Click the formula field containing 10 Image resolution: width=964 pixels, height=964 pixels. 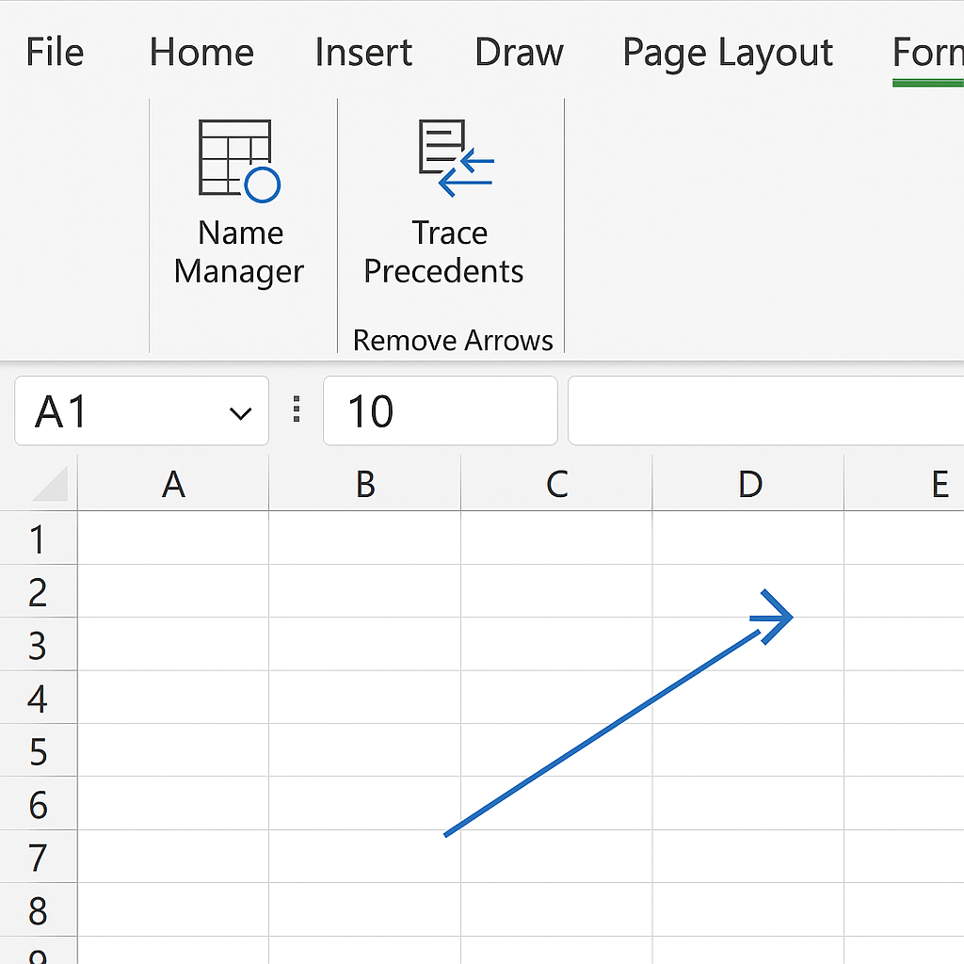440,411
